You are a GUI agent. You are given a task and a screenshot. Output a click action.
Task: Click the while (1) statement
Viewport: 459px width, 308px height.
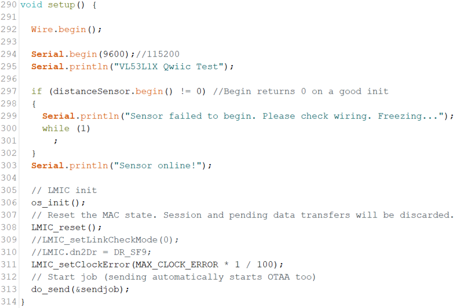coord(66,128)
